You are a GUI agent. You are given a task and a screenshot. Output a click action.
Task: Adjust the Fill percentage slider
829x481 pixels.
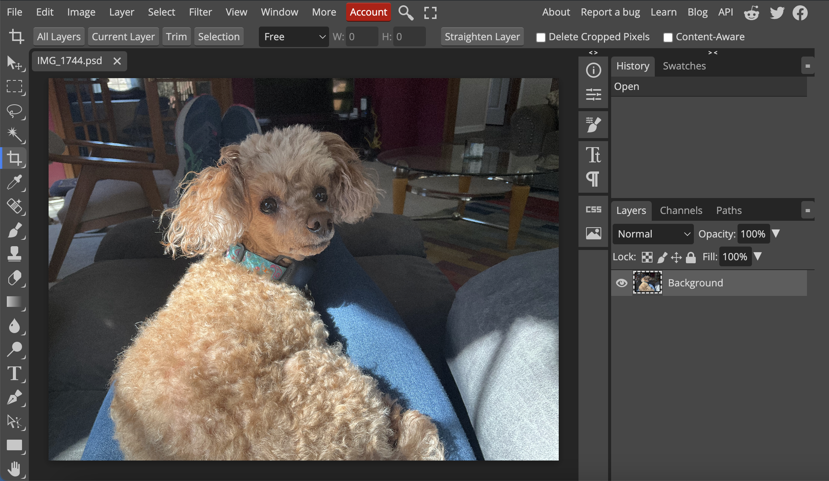[x=759, y=256]
